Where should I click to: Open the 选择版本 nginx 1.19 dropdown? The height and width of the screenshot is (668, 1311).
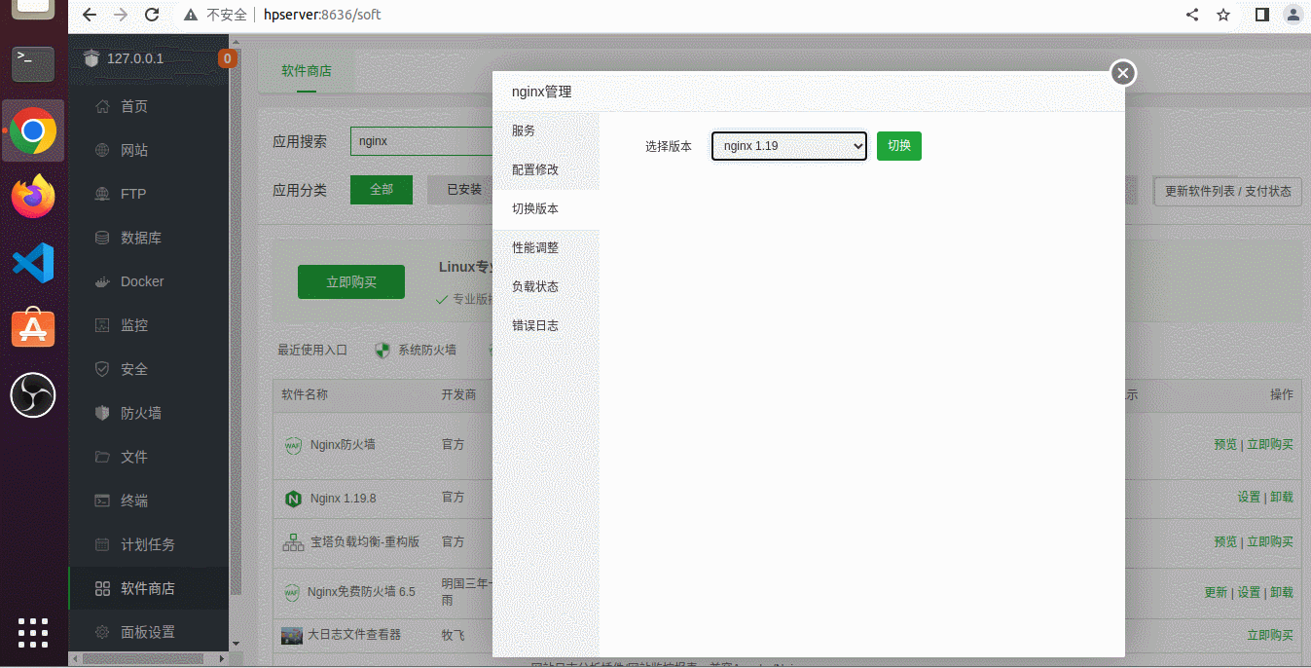[x=789, y=146]
